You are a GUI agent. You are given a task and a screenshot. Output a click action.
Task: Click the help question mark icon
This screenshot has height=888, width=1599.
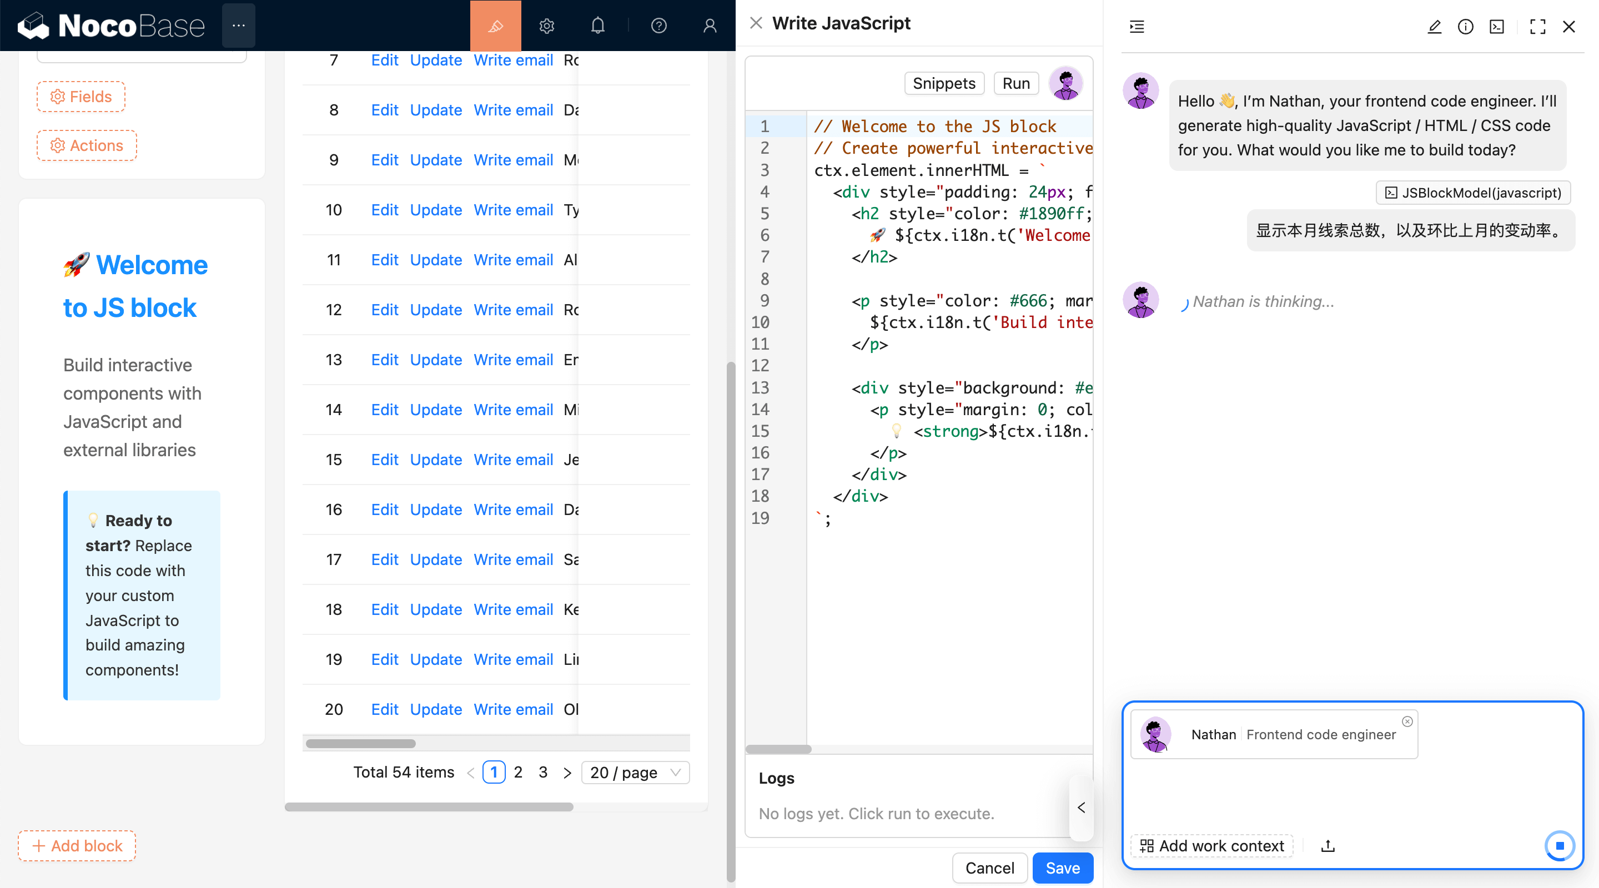658,26
